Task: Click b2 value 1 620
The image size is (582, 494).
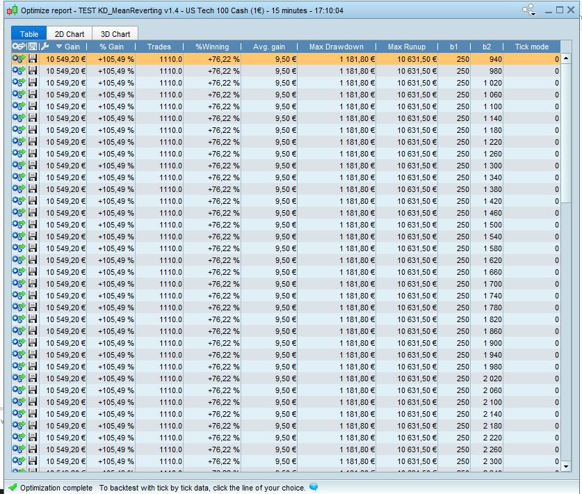Action: tap(492, 260)
